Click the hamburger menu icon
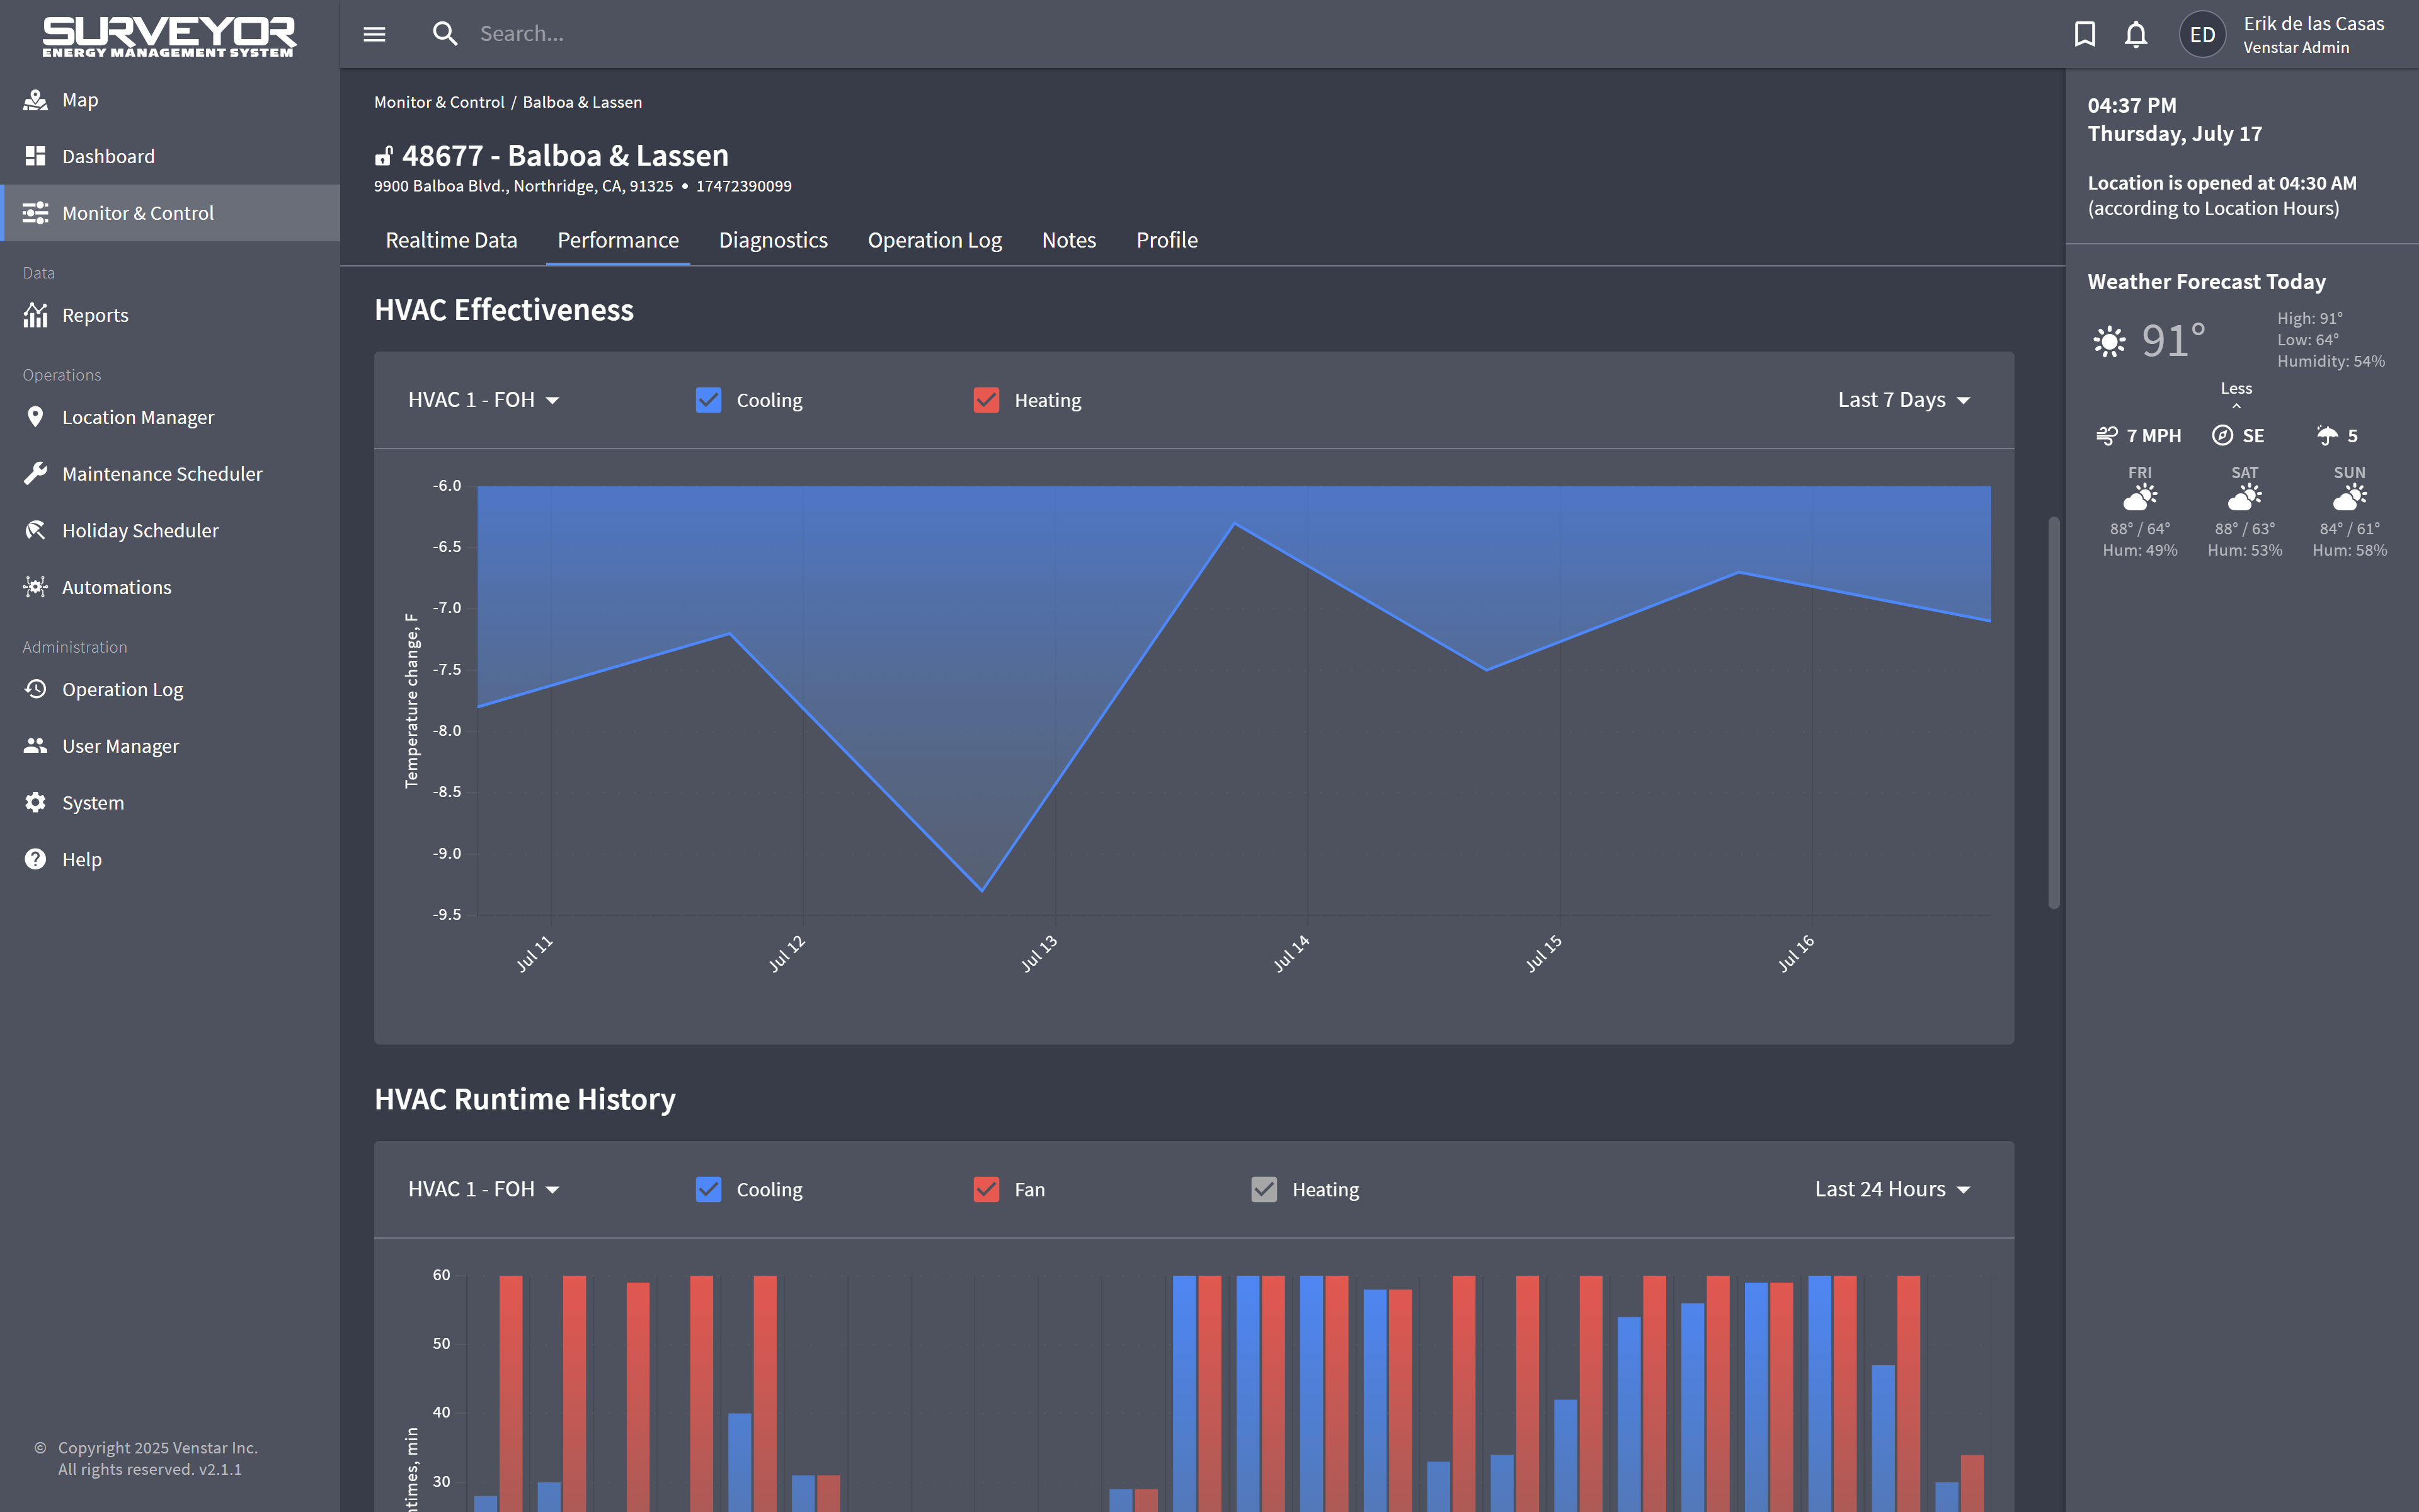Screen dimensions: 2419x1512 coord(374,34)
